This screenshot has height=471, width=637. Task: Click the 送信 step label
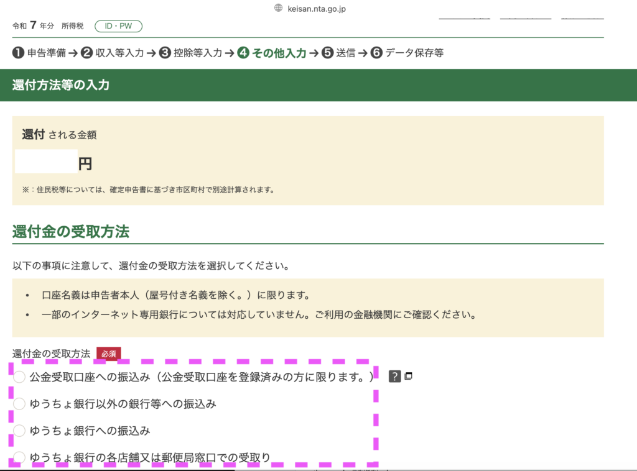345,53
